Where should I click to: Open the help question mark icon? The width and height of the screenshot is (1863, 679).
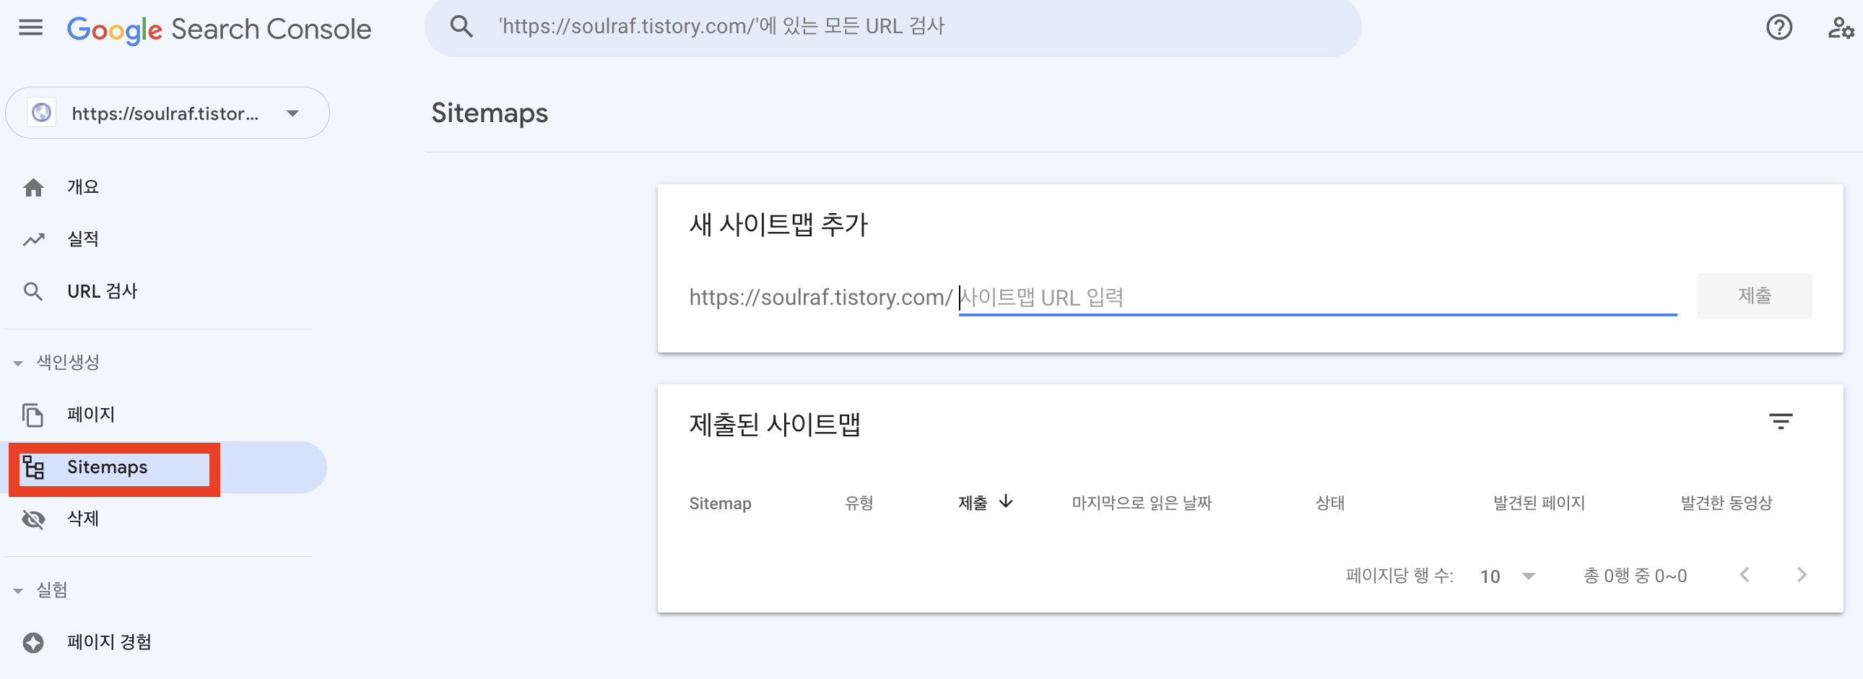coord(1779,27)
